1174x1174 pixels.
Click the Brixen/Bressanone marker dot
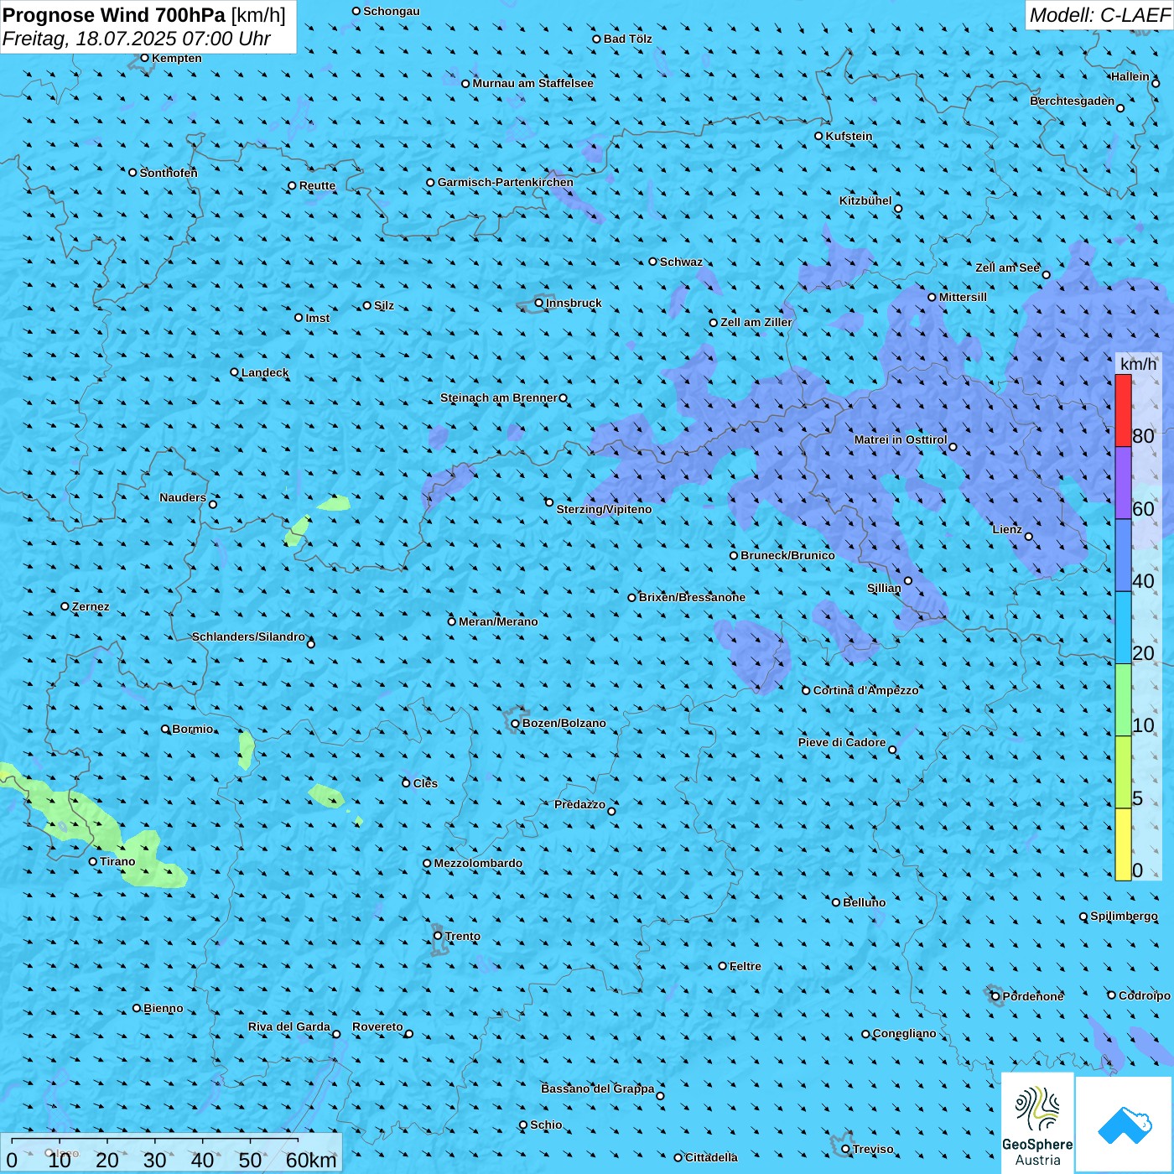click(x=632, y=598)
